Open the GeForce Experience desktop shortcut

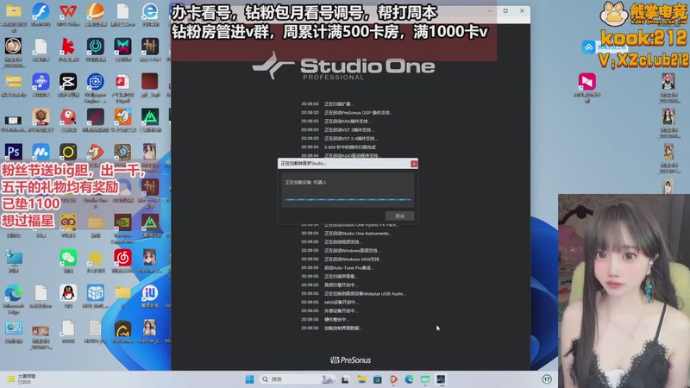click(122, 222)
